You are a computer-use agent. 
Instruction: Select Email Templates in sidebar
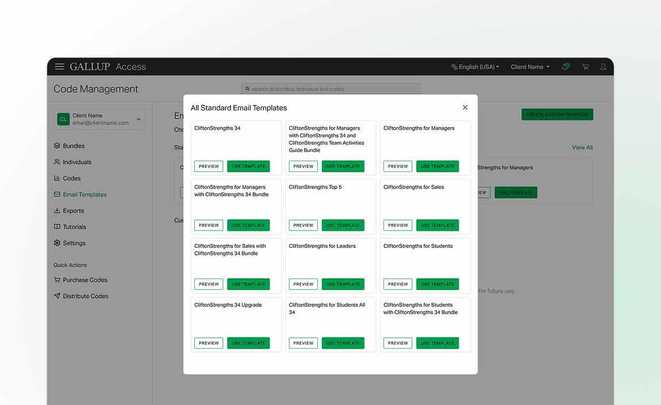coord(84,194)
